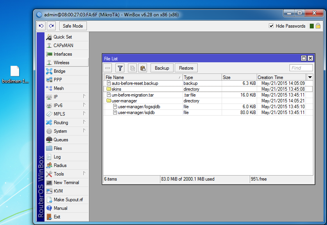This screenshot has height=225, width=327.
Task: Click the Radius icon
Action: pos(49,165)
